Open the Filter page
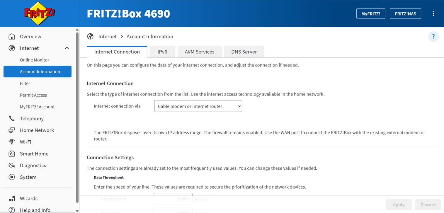This screenshot has height=213, width=444. (25, 84)
